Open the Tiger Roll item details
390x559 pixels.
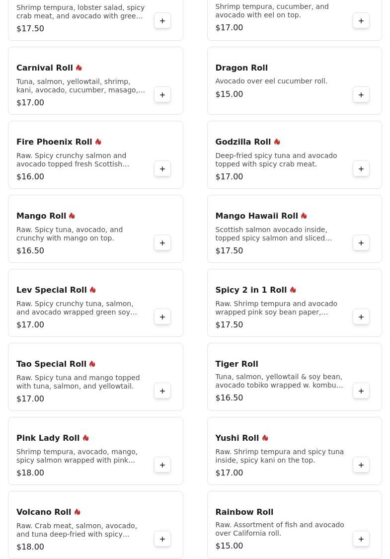(x=236, y=364)
